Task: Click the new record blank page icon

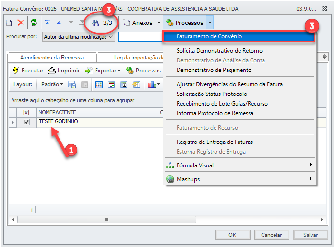Action: click(x=9, y=23)
